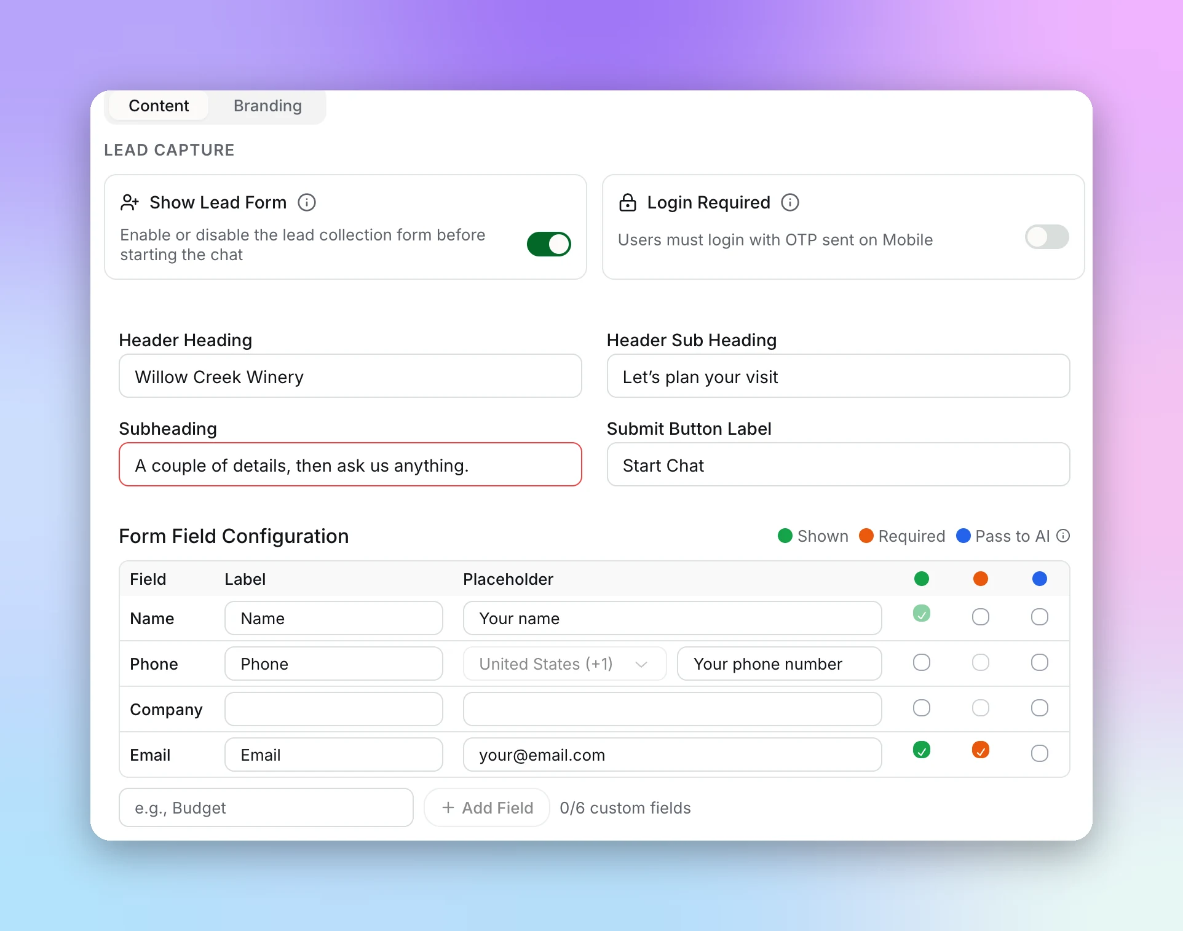Uncheck Required for the Email field
The height and width of the screenshot is (931, 1183).
(981, 750)
